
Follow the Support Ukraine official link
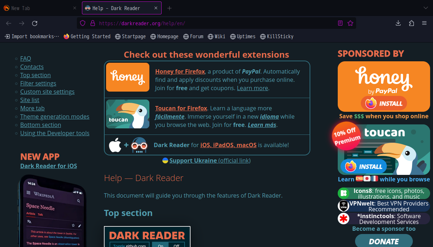(x=210, y=160)
